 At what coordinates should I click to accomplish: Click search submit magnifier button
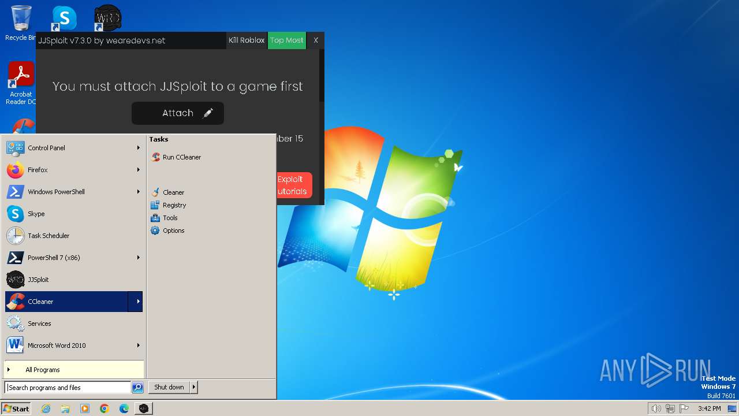(137, 388)
